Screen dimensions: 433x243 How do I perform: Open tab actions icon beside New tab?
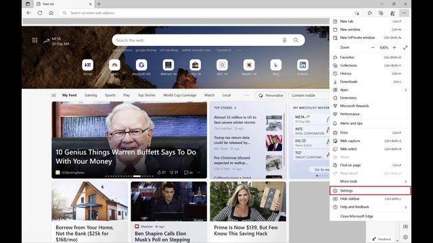tap(28, 4)
